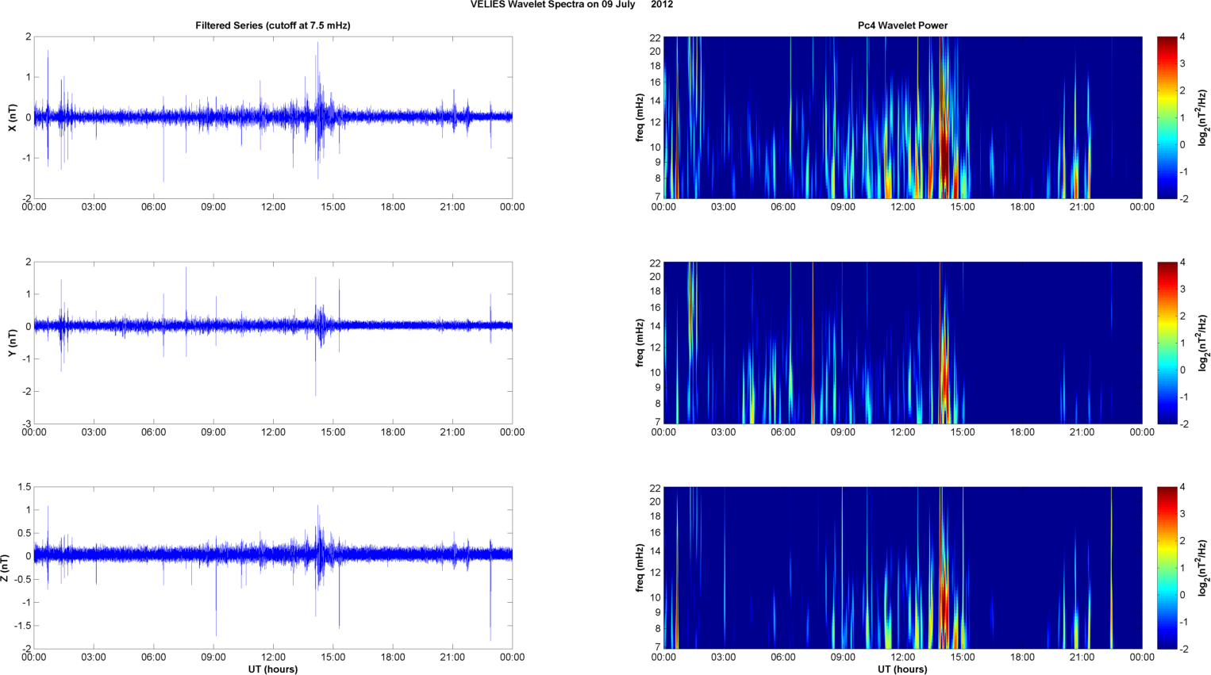Click the top Pc4 wavelet spectrogram
1211x675 pixels.
[x=902, y=117]
